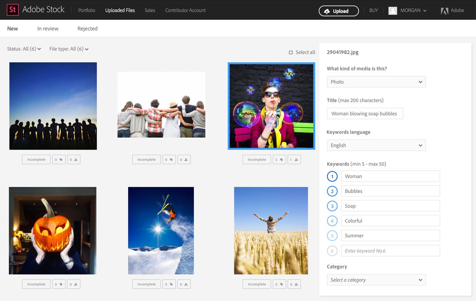This screenshot has width=476, height=301.
Task: Open the media type dropdown showing Photo
Action: pos(376,82)
